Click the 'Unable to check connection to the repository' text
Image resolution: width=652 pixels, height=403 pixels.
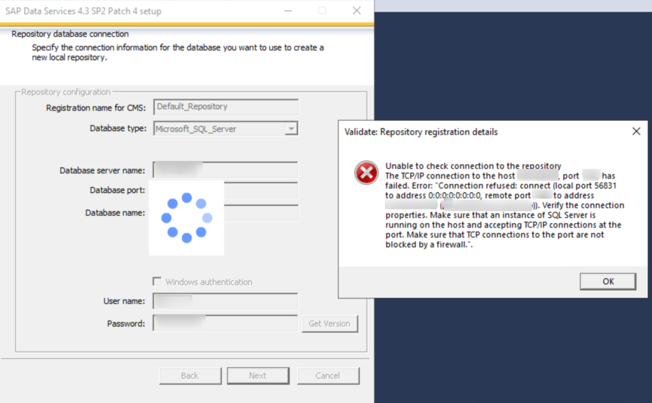(x=473, y=166)
